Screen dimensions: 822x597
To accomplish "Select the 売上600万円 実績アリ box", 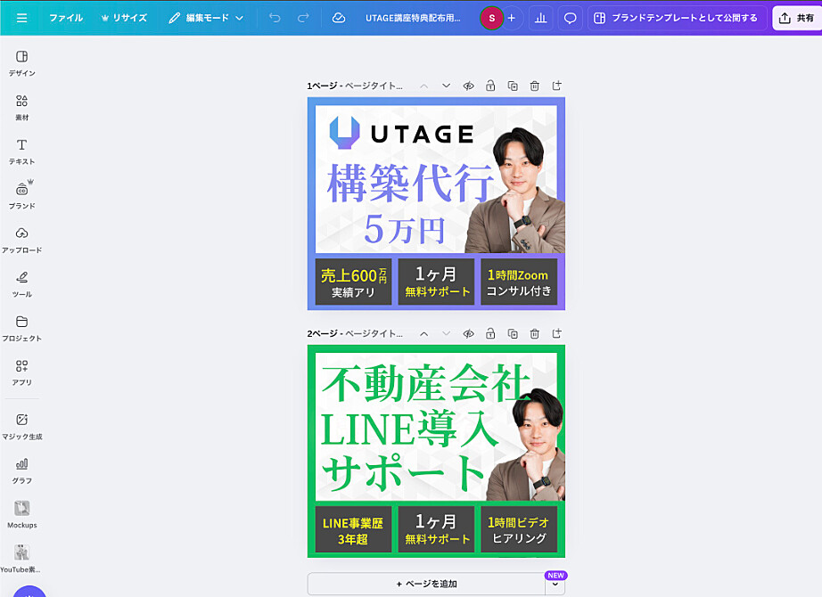I will [x=353, y=282].
